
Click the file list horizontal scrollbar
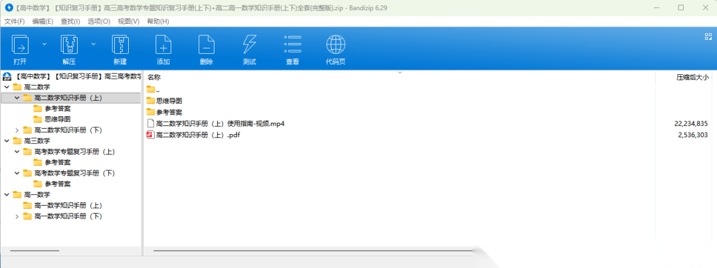(312, 251)
